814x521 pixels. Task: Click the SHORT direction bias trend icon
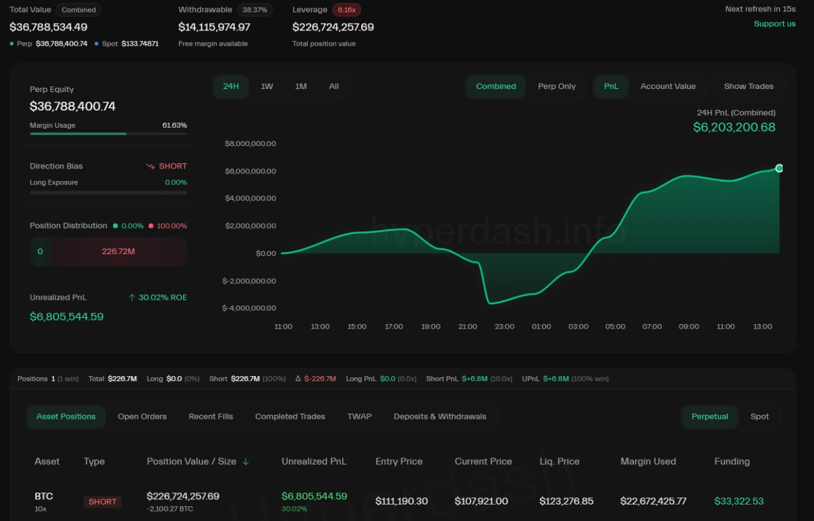[x=151, y=166]
